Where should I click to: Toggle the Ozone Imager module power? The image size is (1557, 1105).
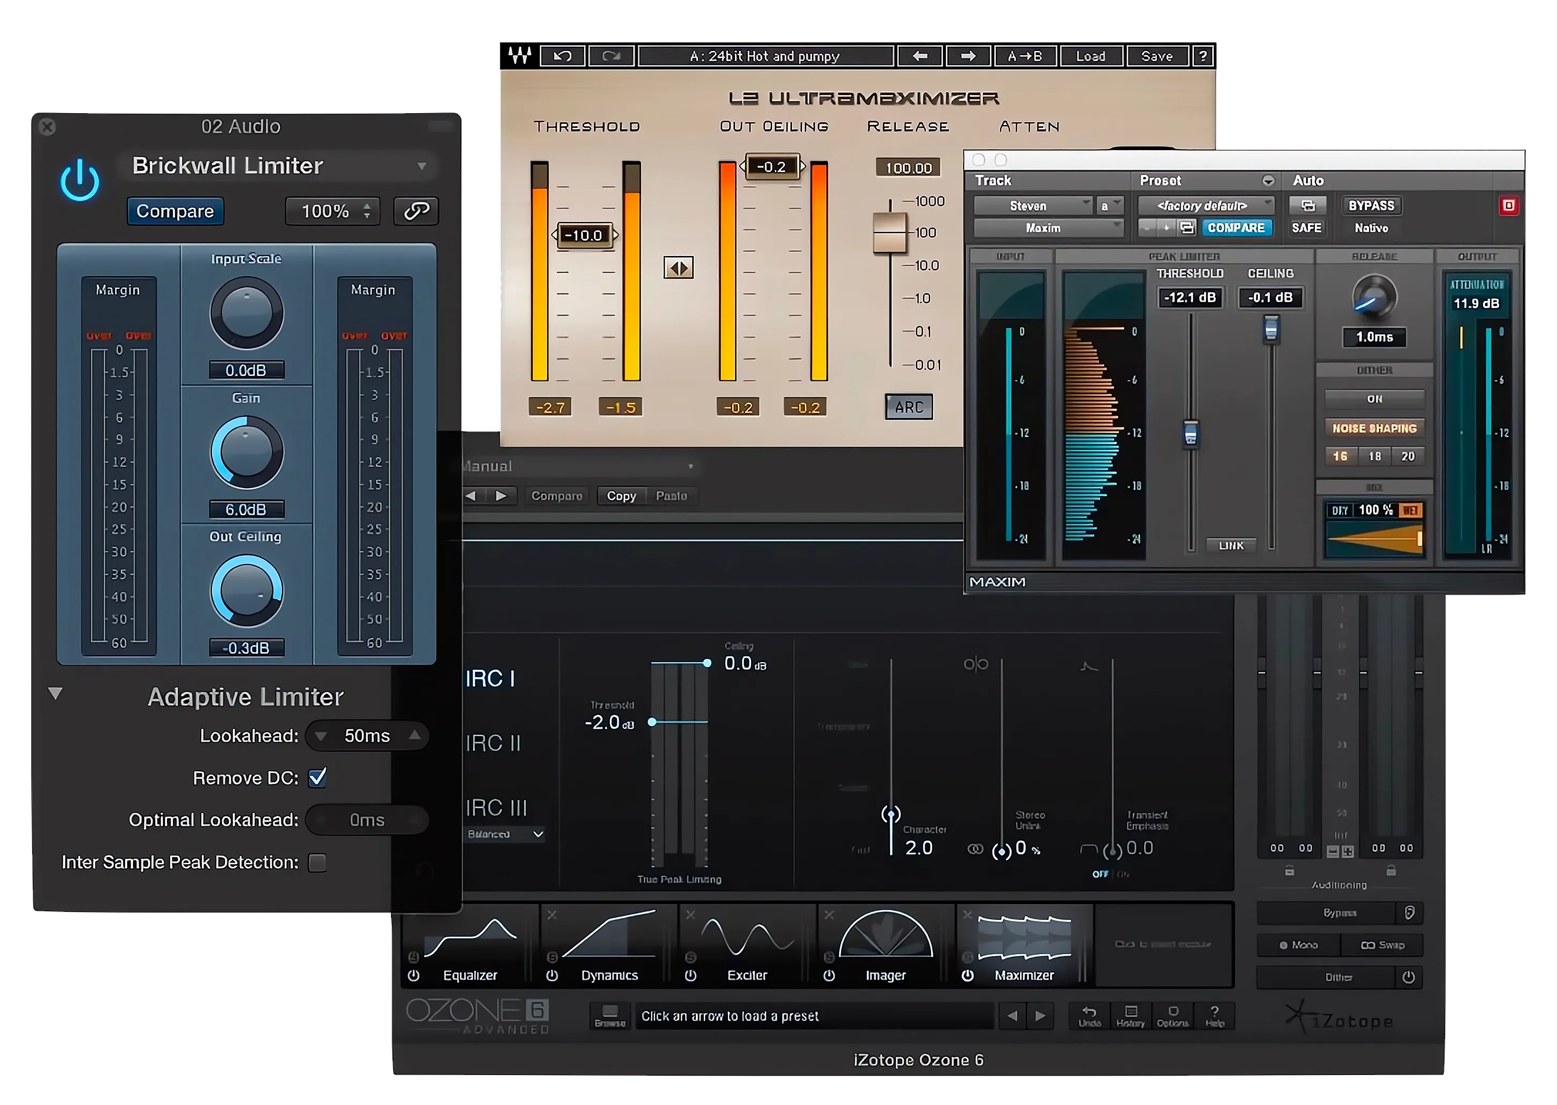[829, 975]
